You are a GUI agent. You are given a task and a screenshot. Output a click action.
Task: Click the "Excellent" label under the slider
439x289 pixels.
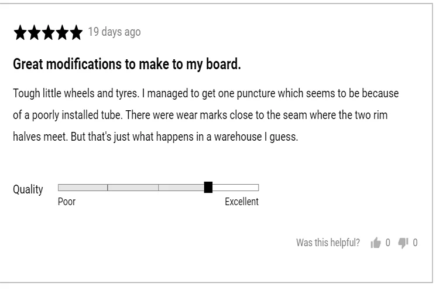[x=241, y=202]
